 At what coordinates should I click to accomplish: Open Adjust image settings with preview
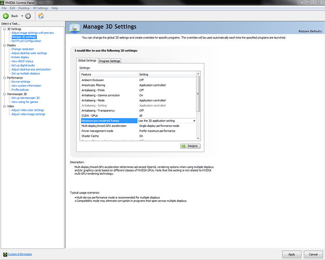click(x=33, y=33)
